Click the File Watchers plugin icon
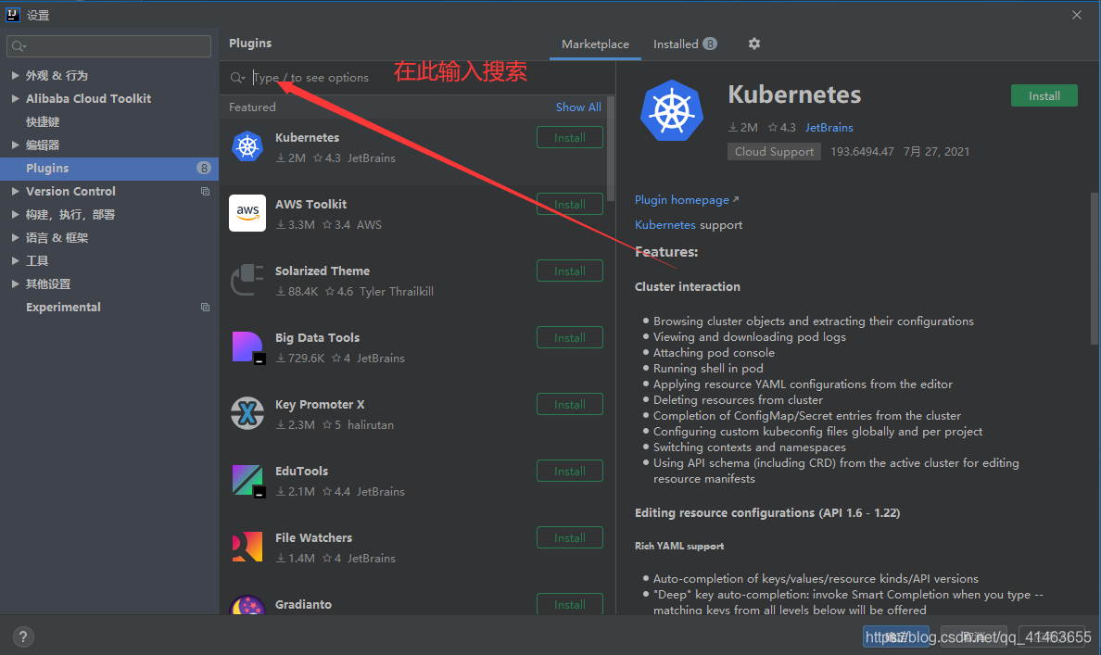The image size is (1101, 655). coord(247,547)
